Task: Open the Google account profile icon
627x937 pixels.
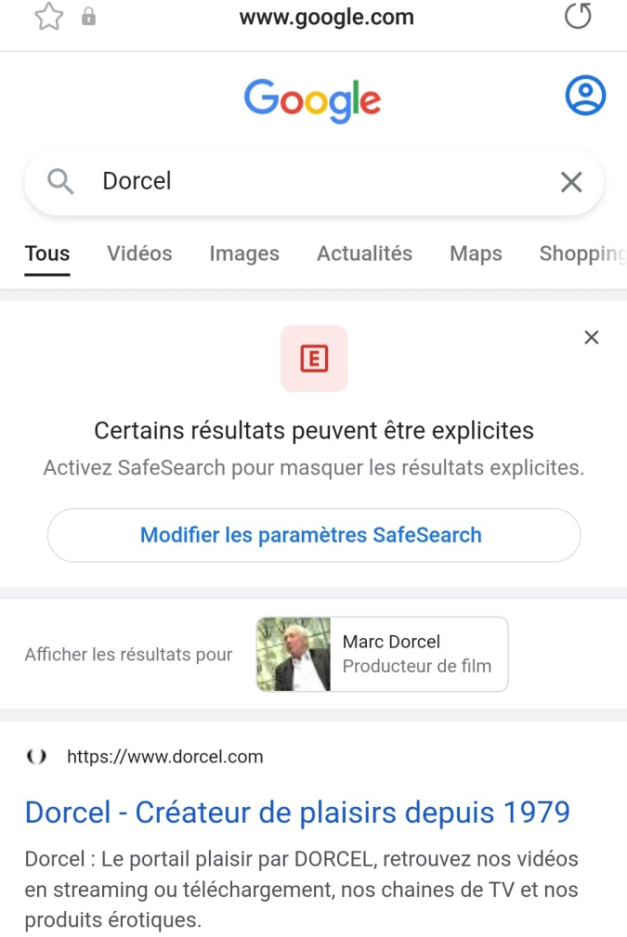Action: (585, 96)
